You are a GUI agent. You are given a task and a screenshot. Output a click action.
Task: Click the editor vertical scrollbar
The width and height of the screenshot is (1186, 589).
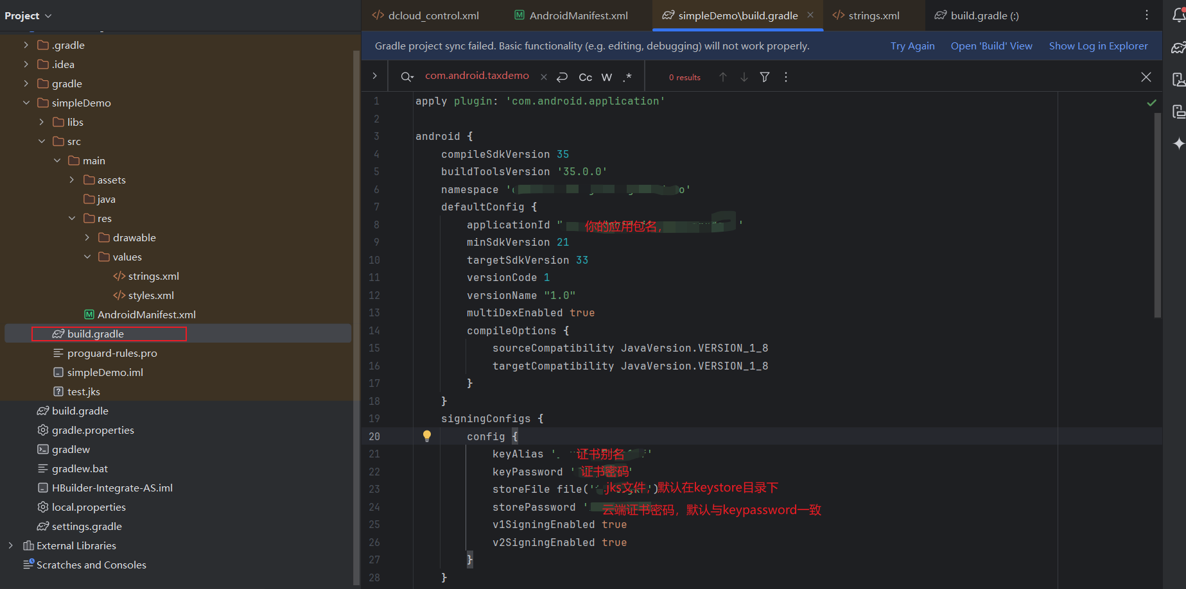pos(1157,215)
